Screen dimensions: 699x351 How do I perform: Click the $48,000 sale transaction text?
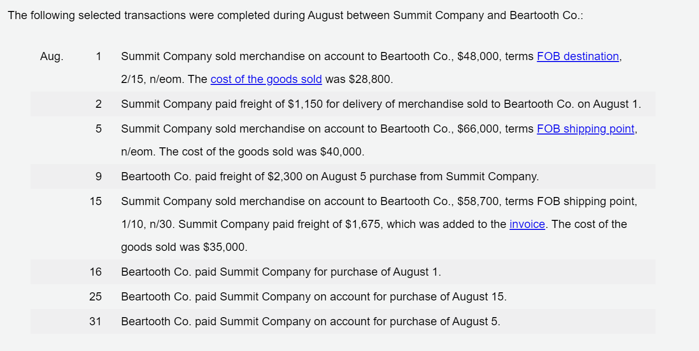(371, 68)
